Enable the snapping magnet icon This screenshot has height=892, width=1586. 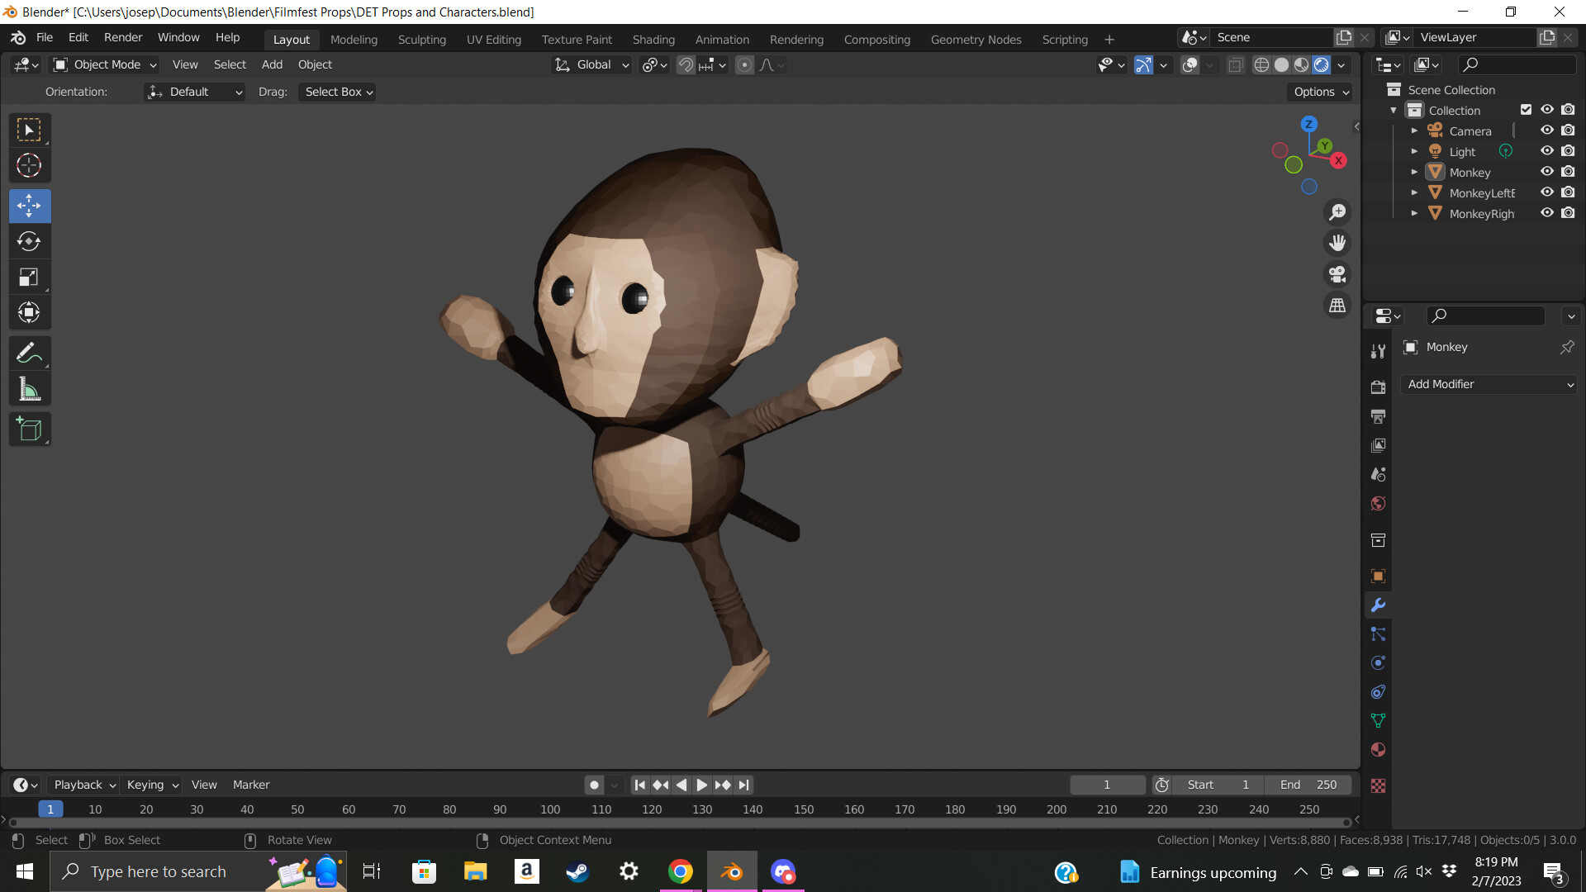point(686,64)
